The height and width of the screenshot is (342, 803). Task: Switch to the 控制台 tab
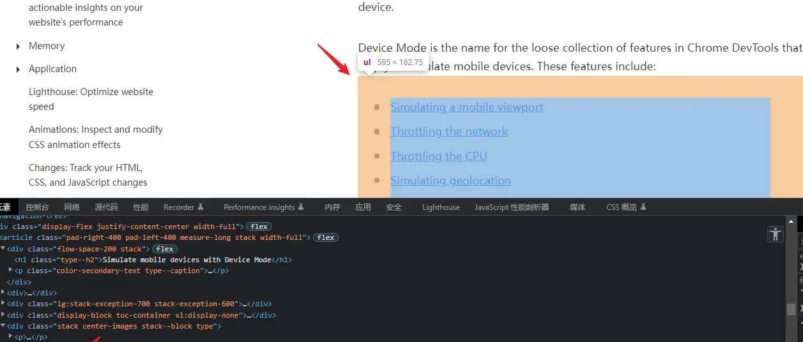[x=37, y=207]
